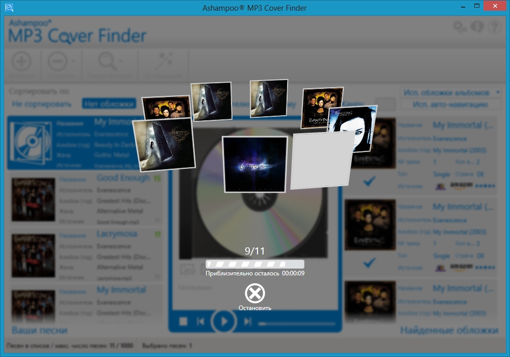Open the info icon at top right
The image size is (510, 357).
[x=477, y=27]
